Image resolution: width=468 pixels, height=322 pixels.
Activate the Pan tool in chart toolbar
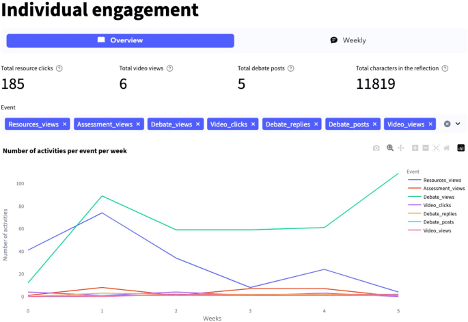(x=401, y=148)
